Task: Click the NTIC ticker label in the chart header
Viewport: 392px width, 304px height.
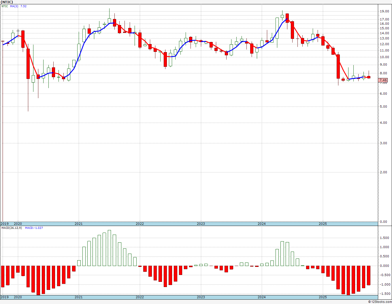Action: pos(5,6)
